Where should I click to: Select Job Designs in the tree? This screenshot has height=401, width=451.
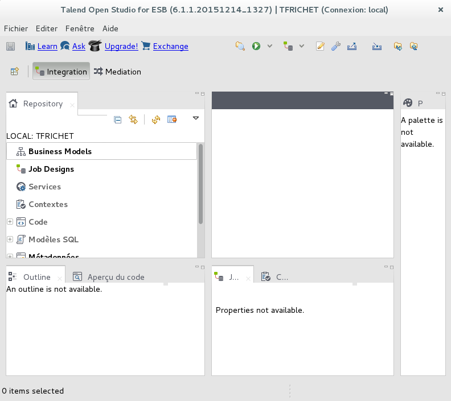point(101,169)
